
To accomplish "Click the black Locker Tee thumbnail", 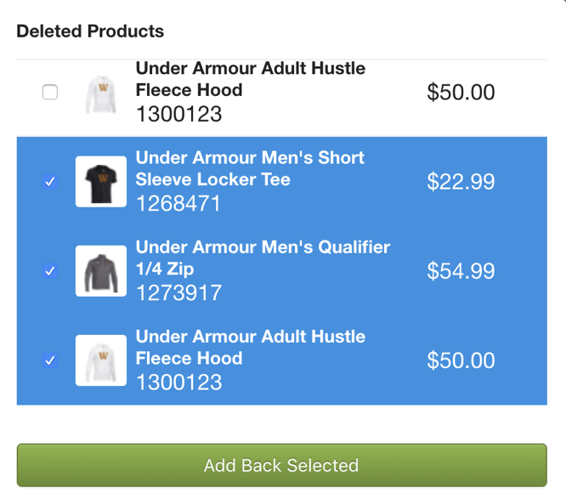I will 101,182.
